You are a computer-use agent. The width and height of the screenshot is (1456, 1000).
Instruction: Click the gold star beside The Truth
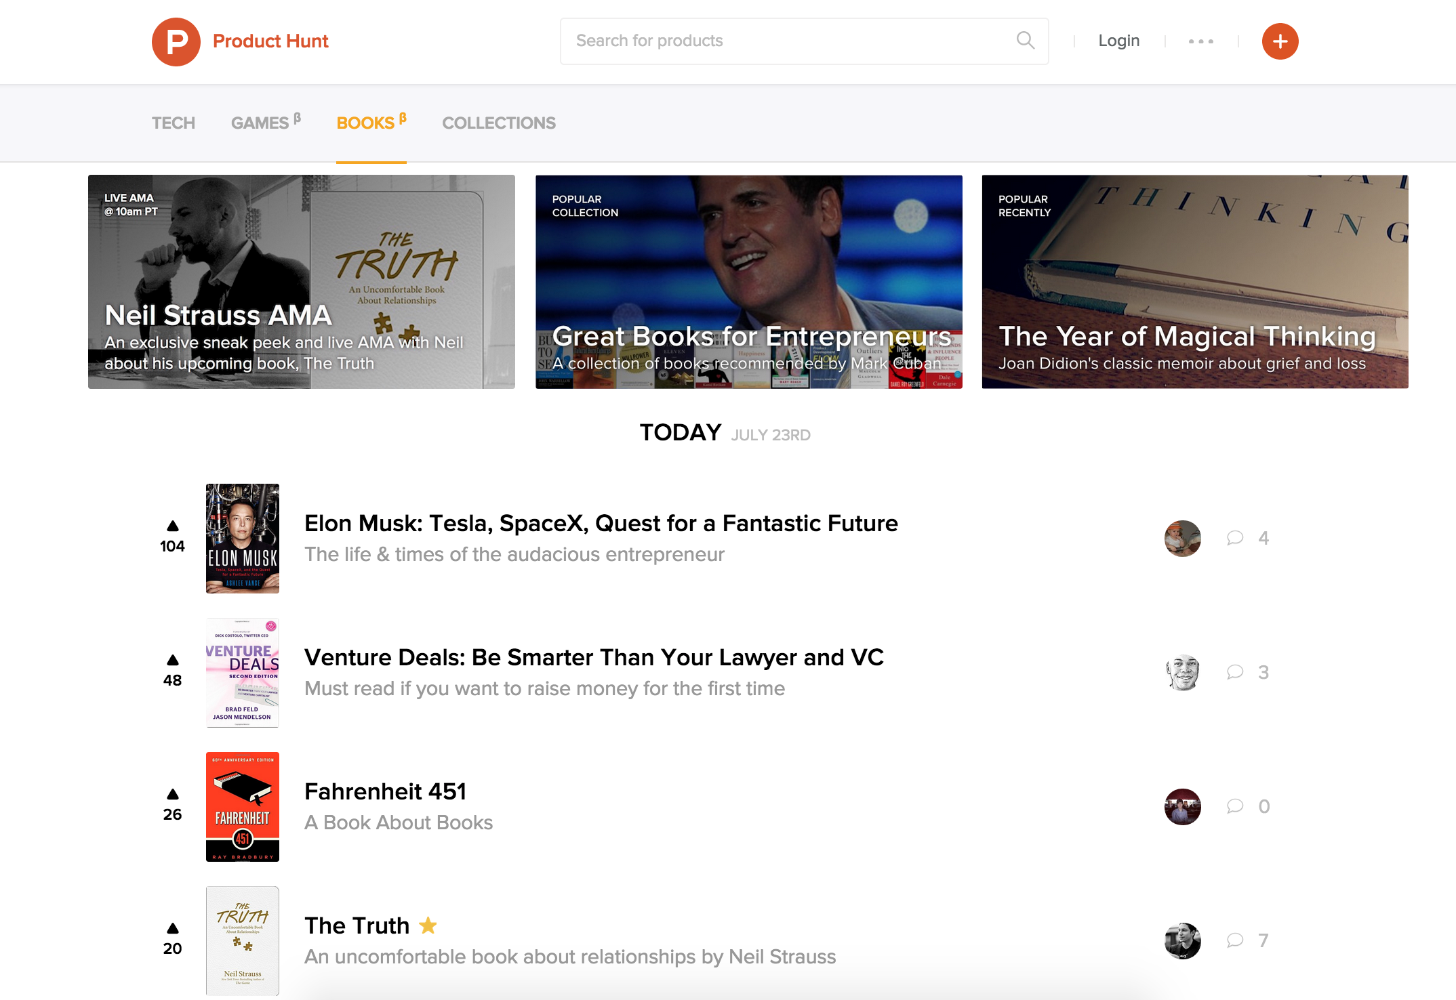pos(428,925)
